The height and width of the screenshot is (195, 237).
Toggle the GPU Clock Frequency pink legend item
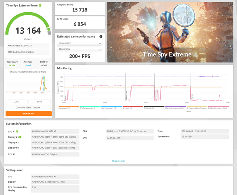point(218,107)
